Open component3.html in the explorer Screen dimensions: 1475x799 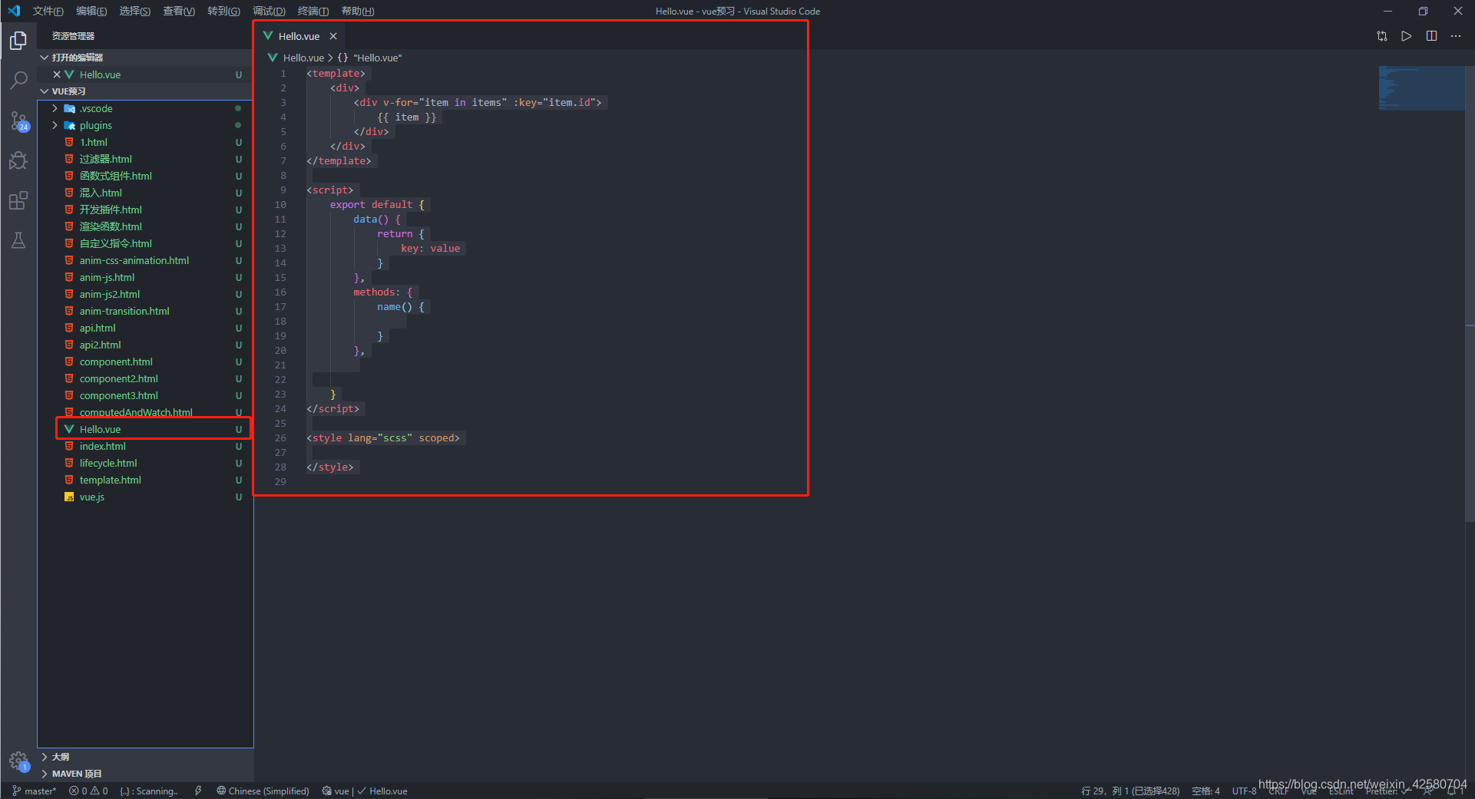146,395
